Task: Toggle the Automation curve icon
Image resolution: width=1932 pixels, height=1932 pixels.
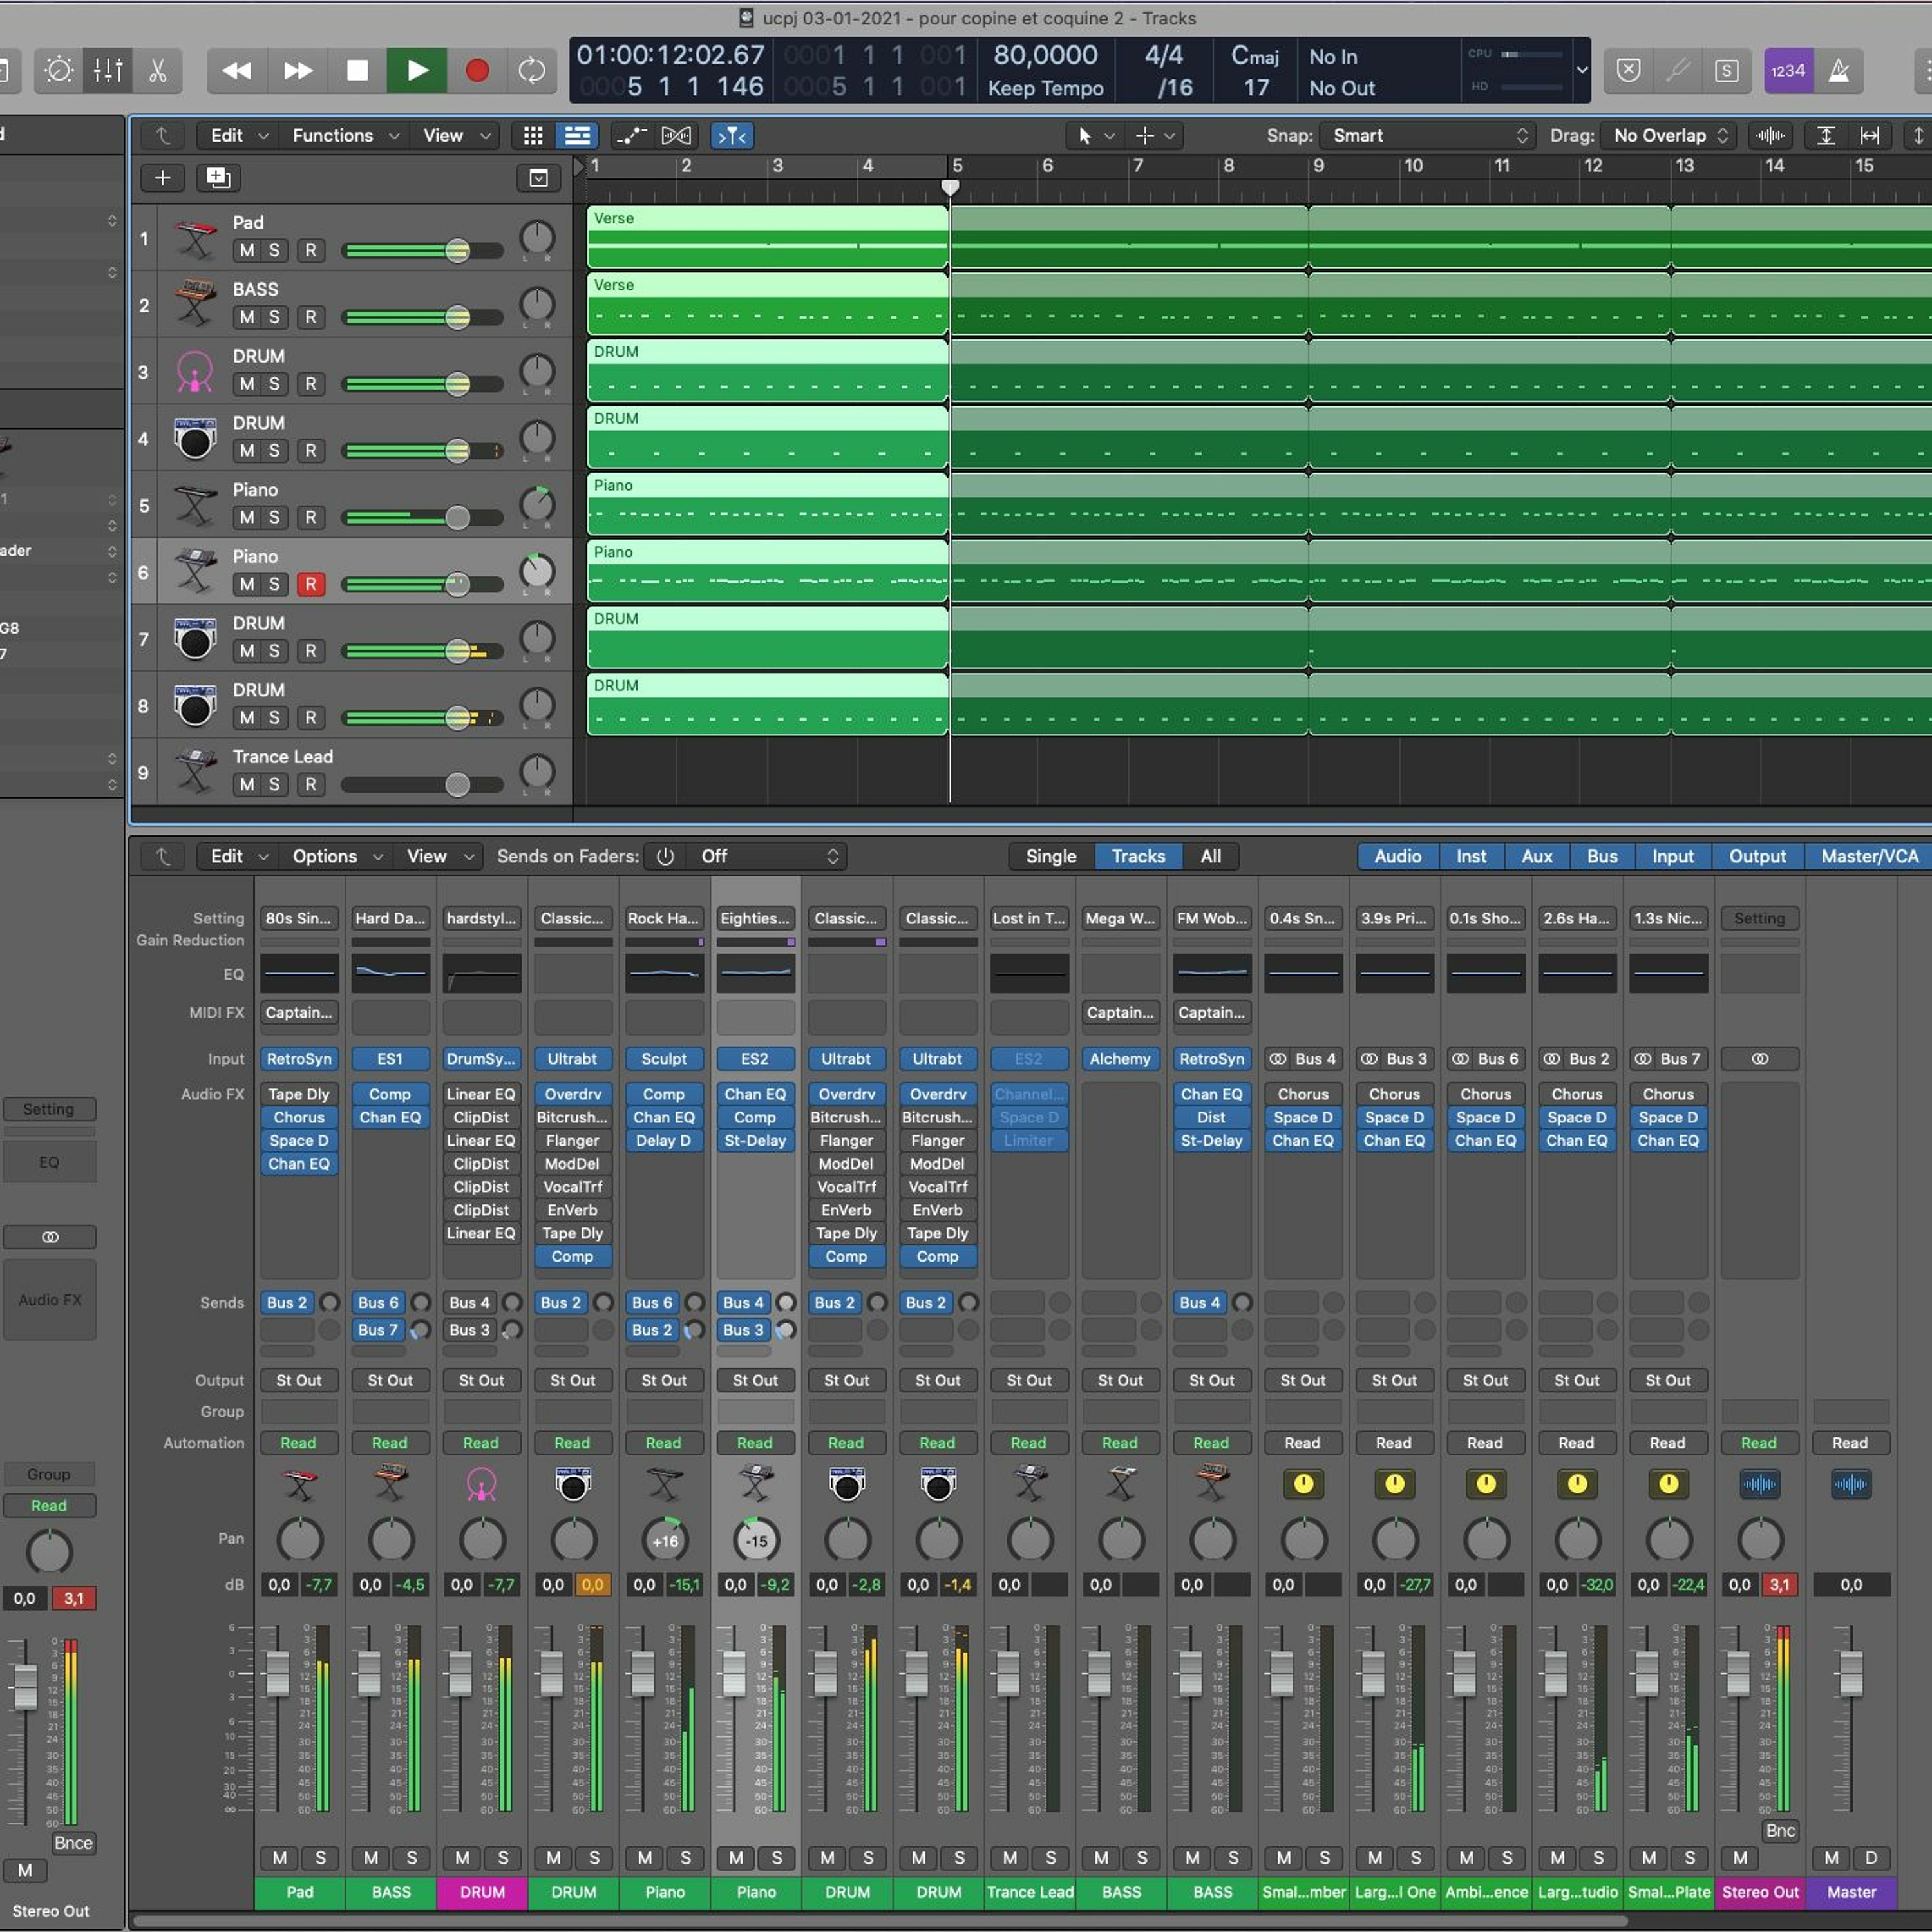Action: tap(630, 135)
